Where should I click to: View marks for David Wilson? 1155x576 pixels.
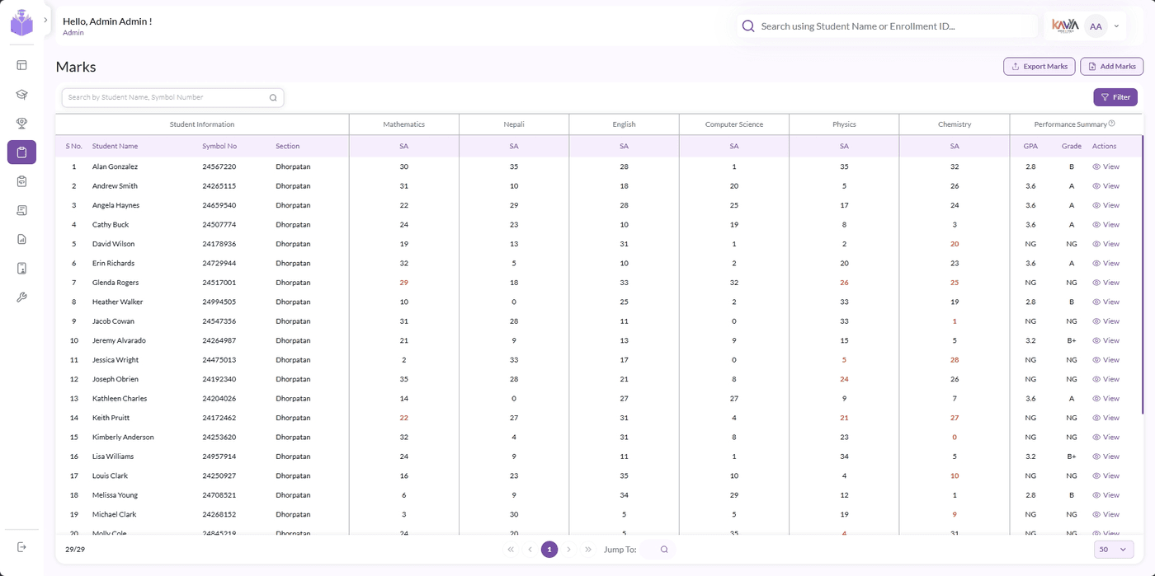[x=1105, y=244]
